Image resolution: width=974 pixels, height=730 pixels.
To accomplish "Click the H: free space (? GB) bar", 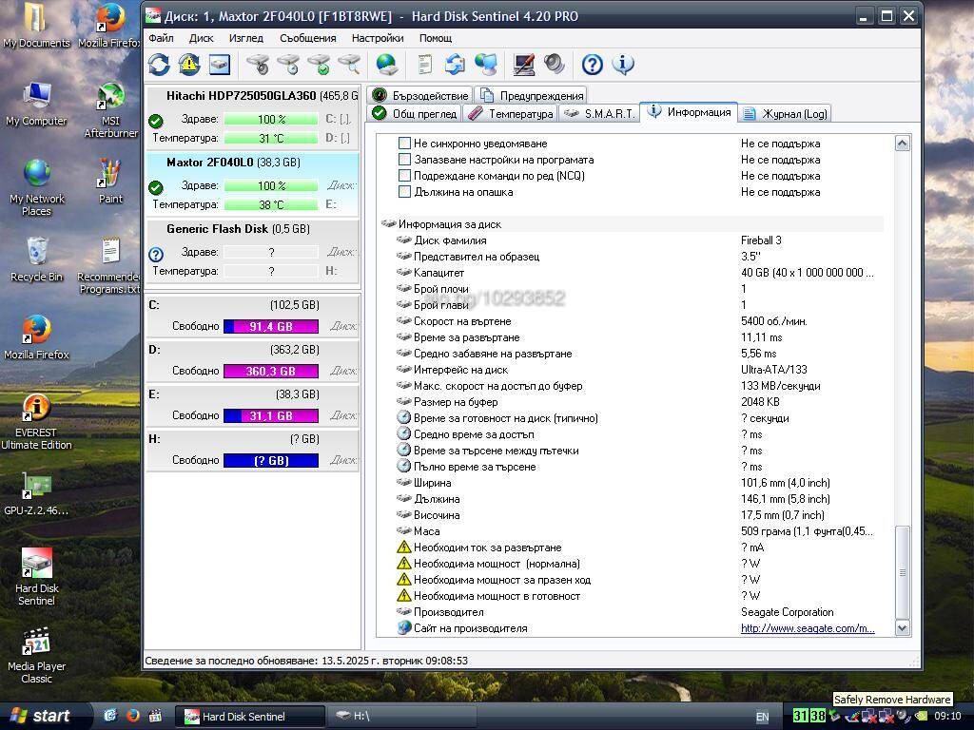I will [x=271, y=461].
